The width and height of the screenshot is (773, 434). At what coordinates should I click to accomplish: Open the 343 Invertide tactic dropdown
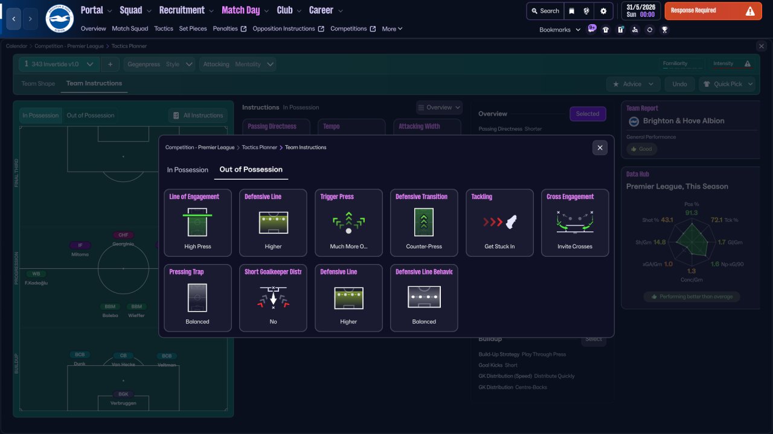coord(59,64)
